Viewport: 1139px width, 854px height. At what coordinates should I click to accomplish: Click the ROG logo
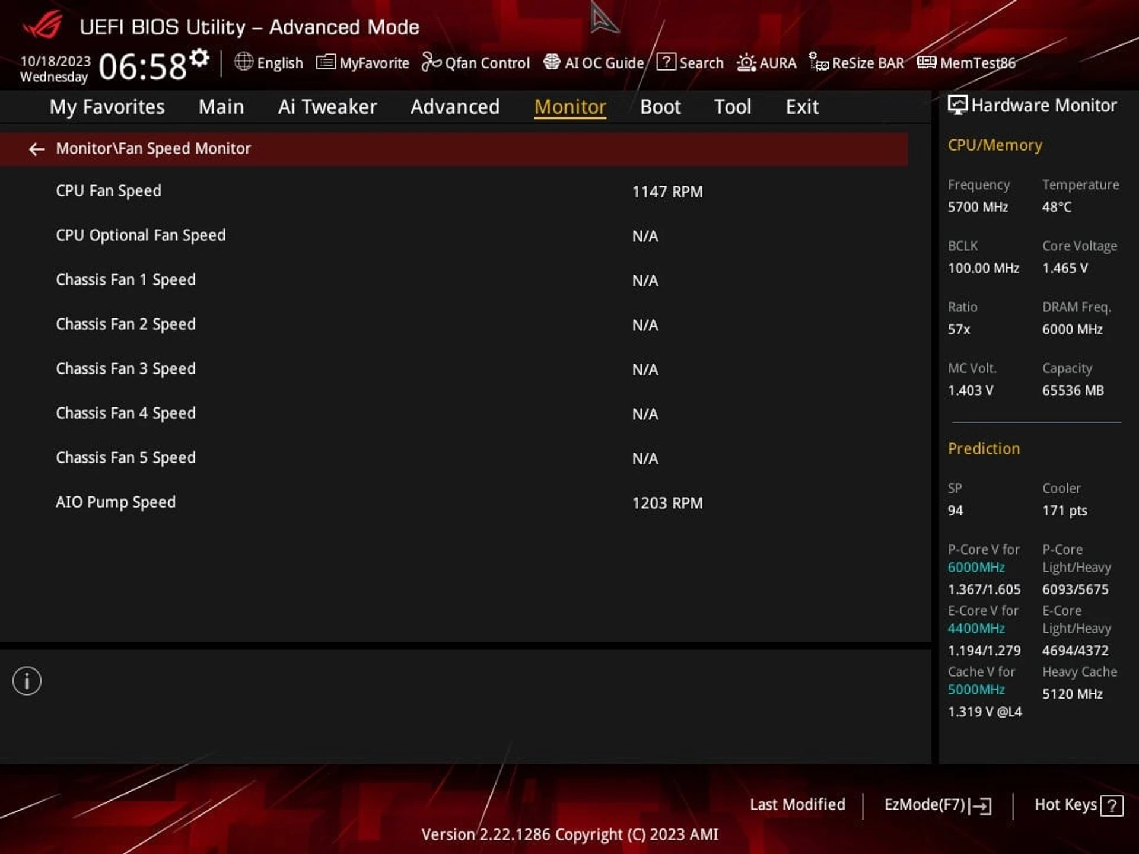coord(43,25)
